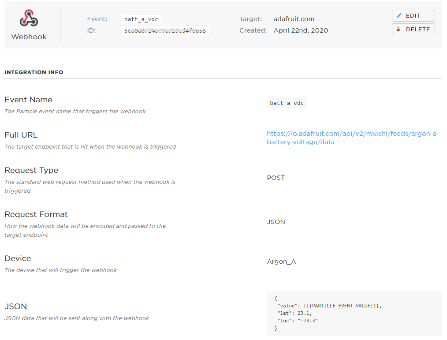The width and height of the screenshot is (447, 340).
Task: Click the trash icon in DELETE button
Action: (x=399, y=30)
